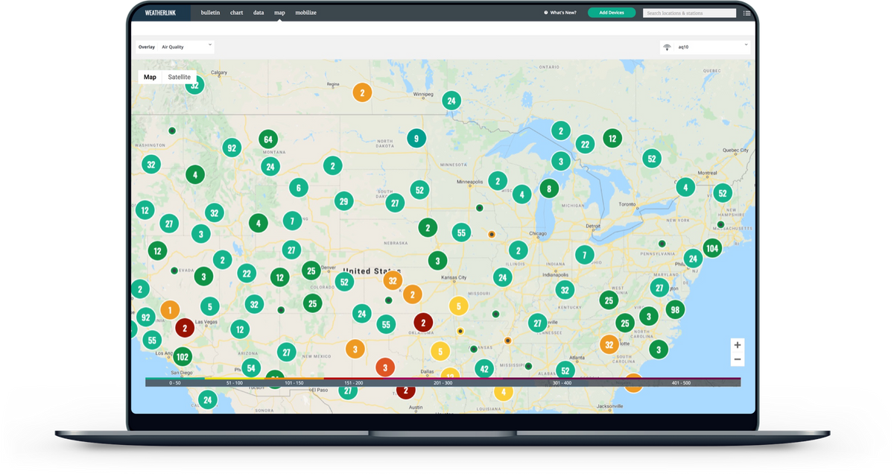Open the green cluster marker labeled 104
Viewport: 894px width, 474px height.
click(x=712, y=248)
